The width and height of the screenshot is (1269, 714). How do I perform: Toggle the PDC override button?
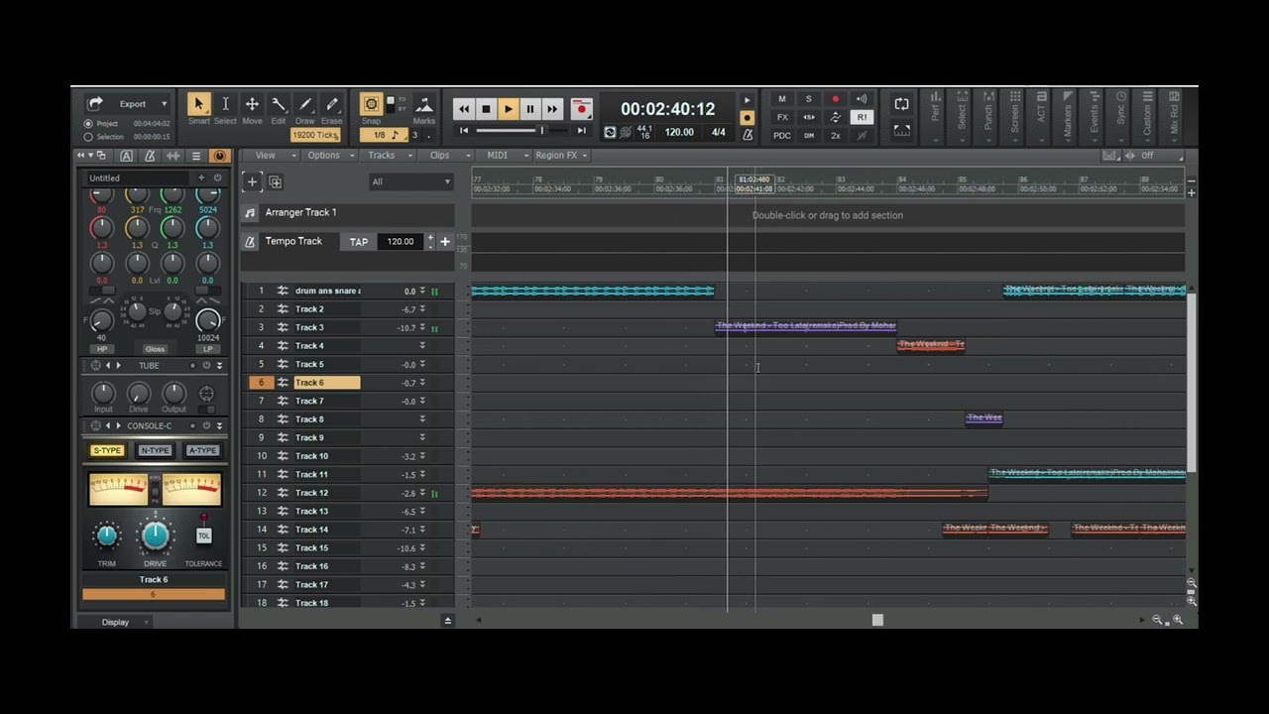click(x=782, y=136)
